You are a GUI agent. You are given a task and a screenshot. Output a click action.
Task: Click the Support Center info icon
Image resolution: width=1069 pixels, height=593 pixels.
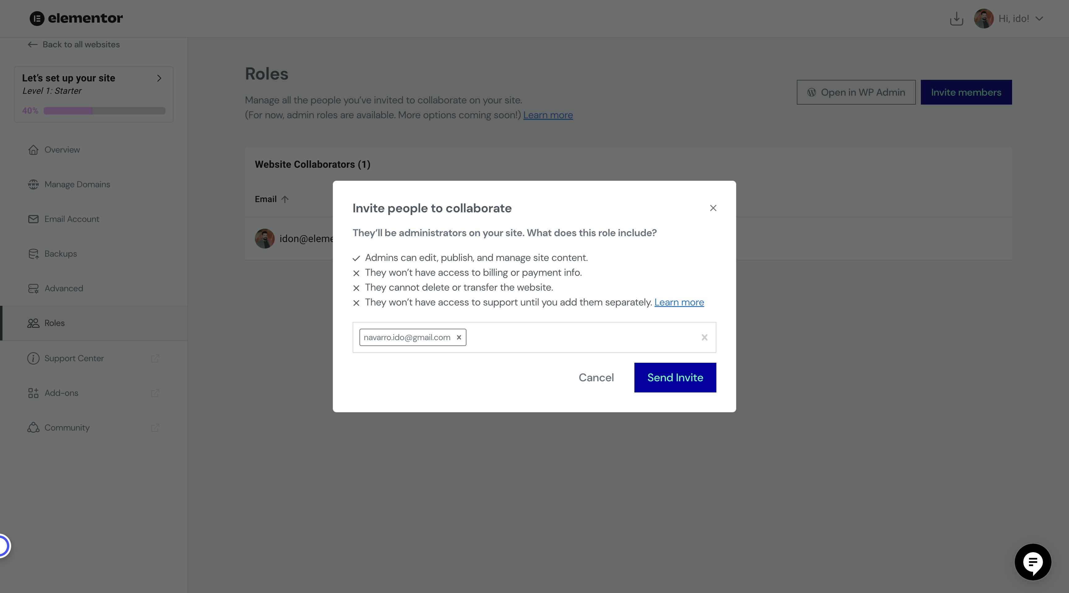pyautogui.click(x=33, y=358)
